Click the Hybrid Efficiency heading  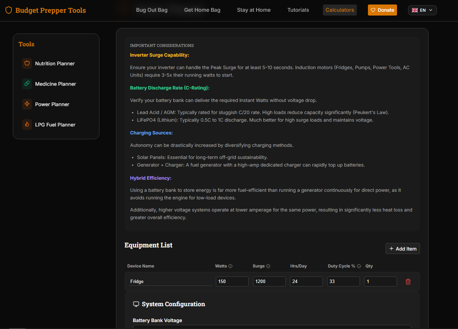click(151, 178)
